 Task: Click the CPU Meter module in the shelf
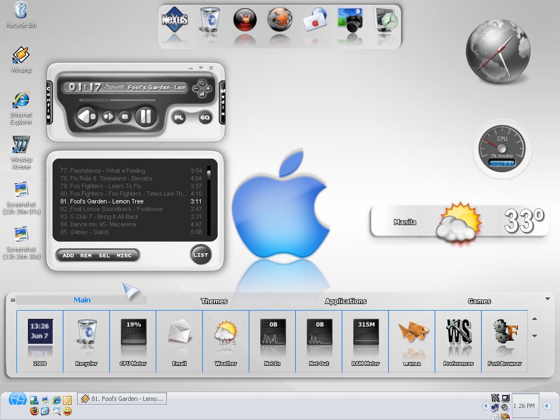pyautogui.click(x=133, y=342)
